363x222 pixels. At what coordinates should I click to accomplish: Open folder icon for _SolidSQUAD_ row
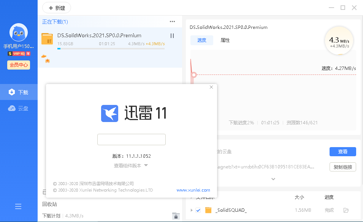346,210
